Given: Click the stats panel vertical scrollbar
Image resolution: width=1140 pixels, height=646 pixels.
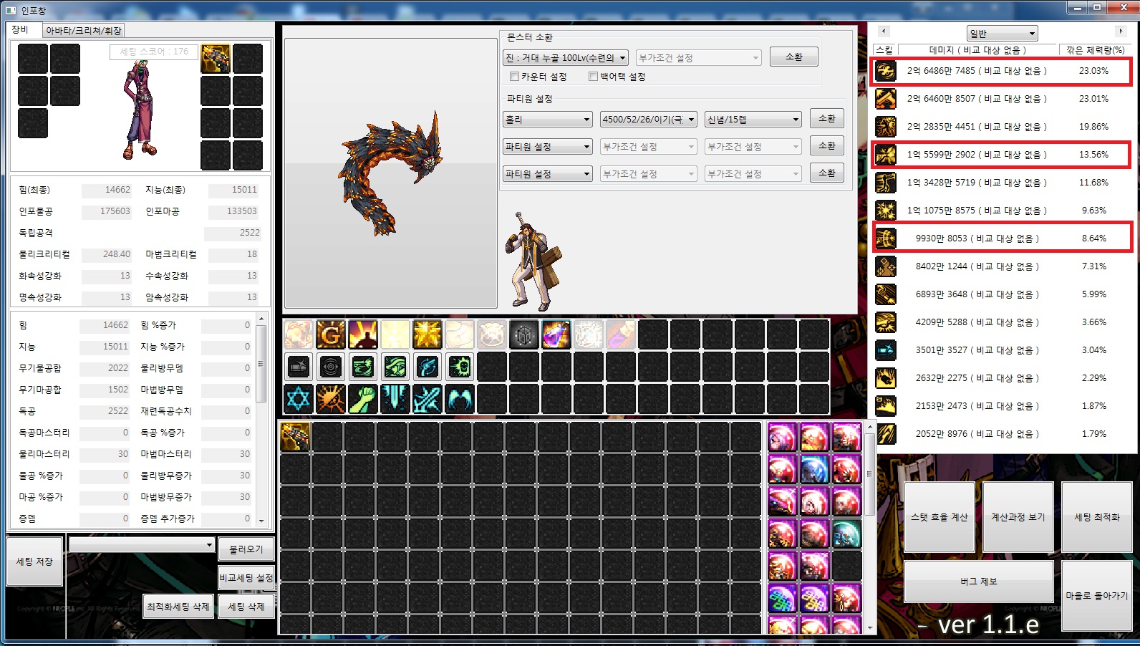Looking at the screenshot, I should [261, 365].
